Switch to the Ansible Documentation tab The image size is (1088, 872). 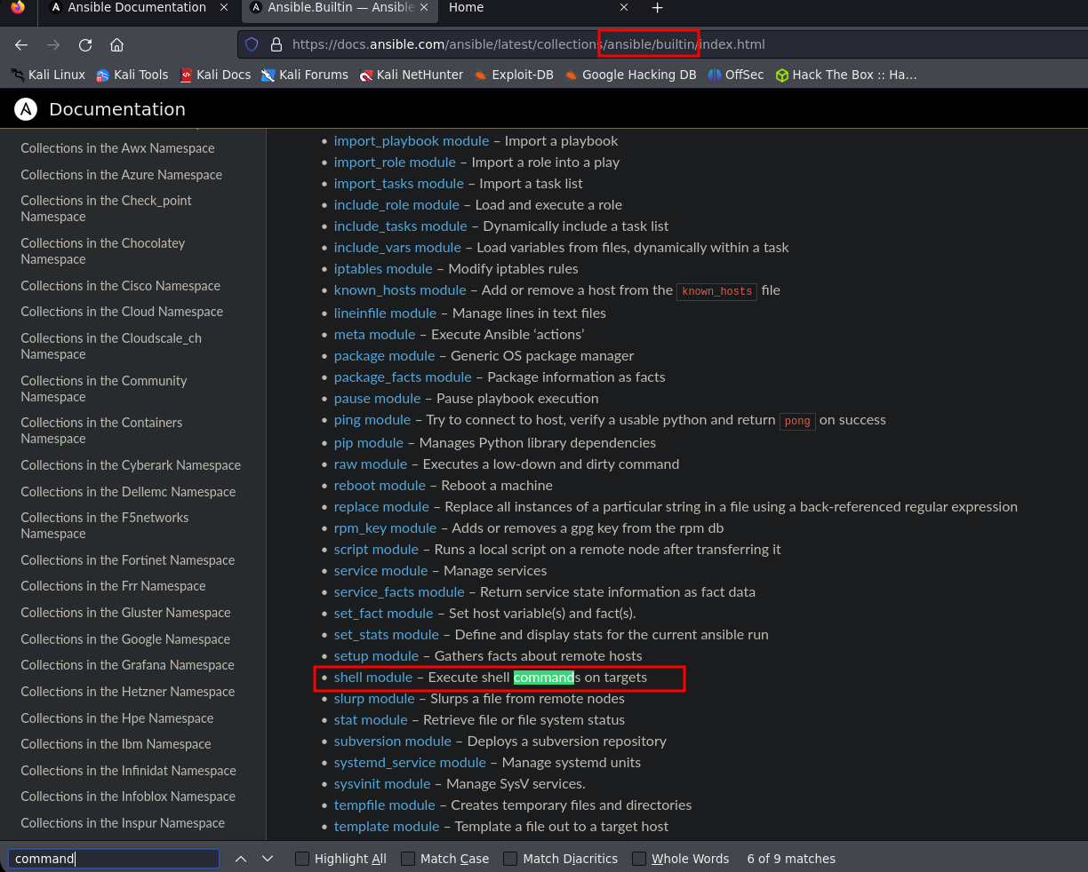127,8
